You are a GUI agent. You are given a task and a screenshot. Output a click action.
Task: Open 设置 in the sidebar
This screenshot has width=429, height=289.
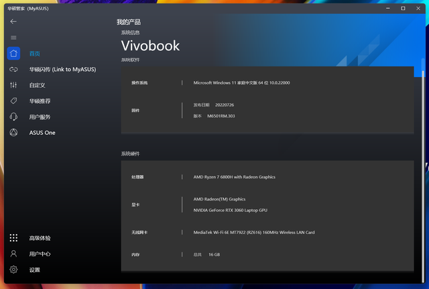point(35,270)
